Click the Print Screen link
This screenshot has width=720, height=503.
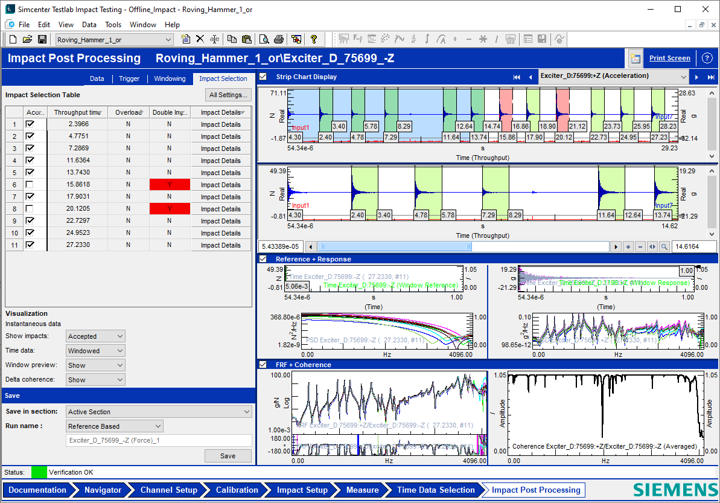(x=669, y=59)
